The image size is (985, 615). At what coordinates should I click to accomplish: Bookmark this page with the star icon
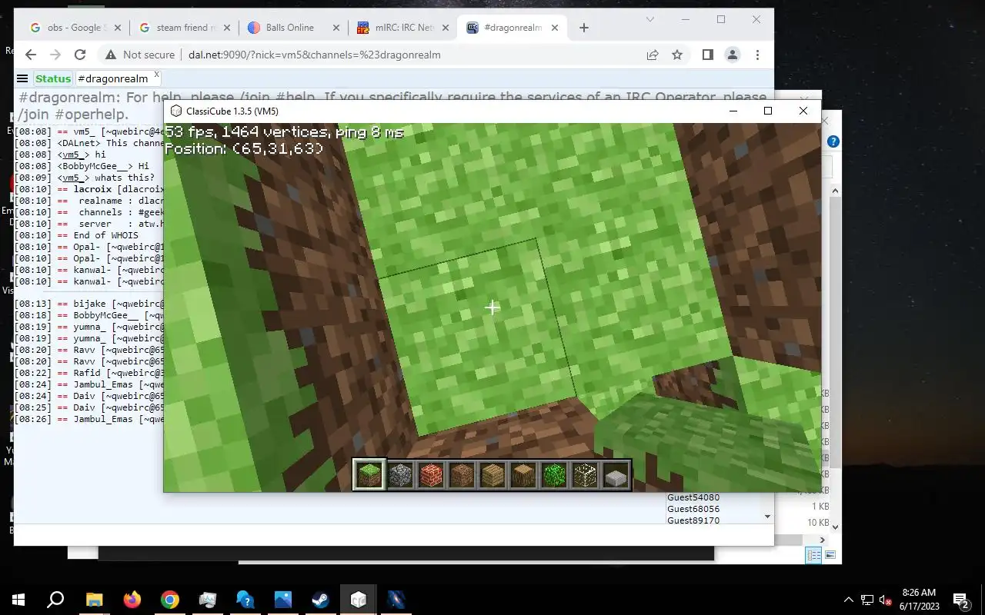(x=677, y=55)
